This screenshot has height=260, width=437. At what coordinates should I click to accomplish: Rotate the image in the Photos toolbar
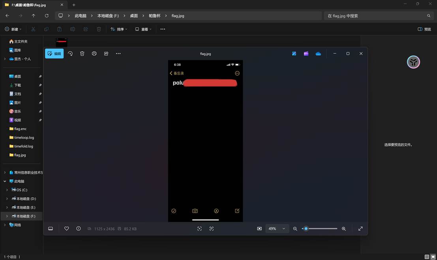click(70, 53)
